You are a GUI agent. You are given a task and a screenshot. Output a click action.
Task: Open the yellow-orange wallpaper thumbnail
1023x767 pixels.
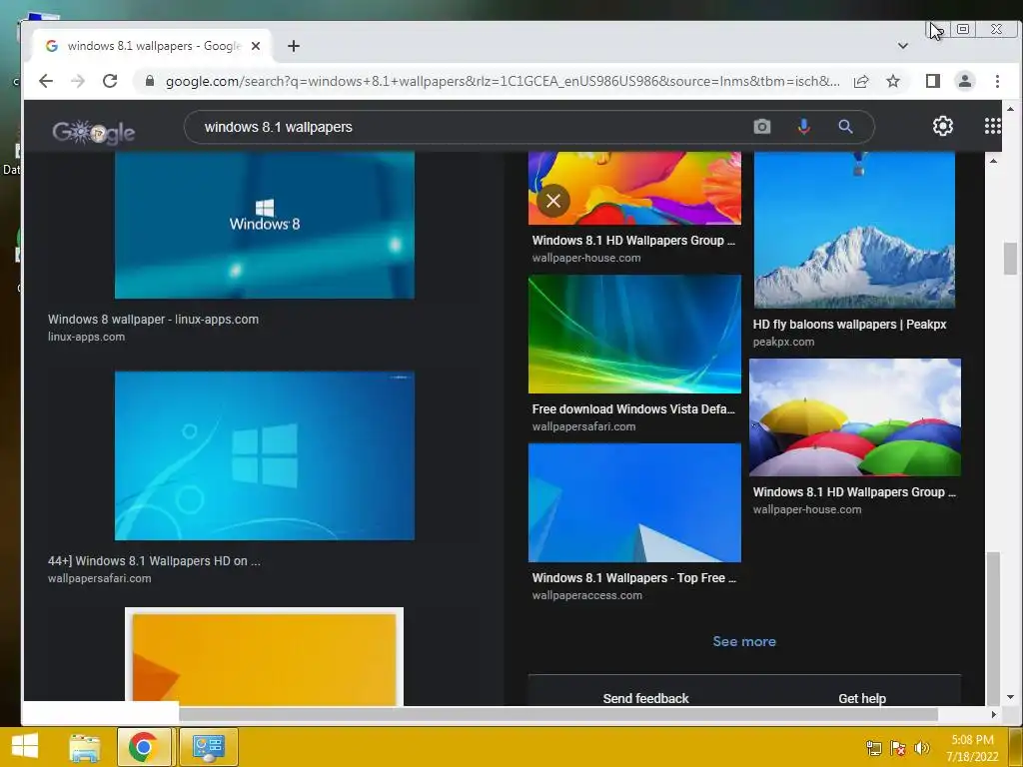264,656
